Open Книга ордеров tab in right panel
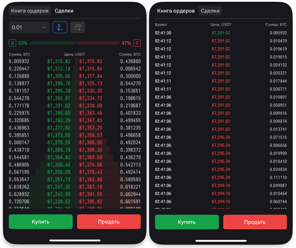Image resolution: width=296 pixels, height=248 pixels. pyautogui.click(x=176, y=11)
